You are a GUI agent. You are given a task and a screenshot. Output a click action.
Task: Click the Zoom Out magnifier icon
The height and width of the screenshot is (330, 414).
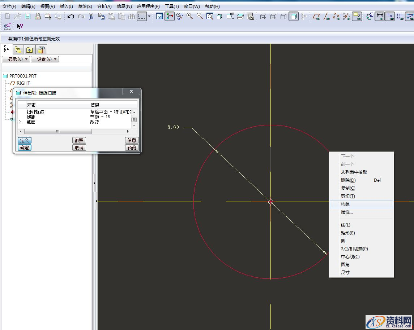click(200, 16)
